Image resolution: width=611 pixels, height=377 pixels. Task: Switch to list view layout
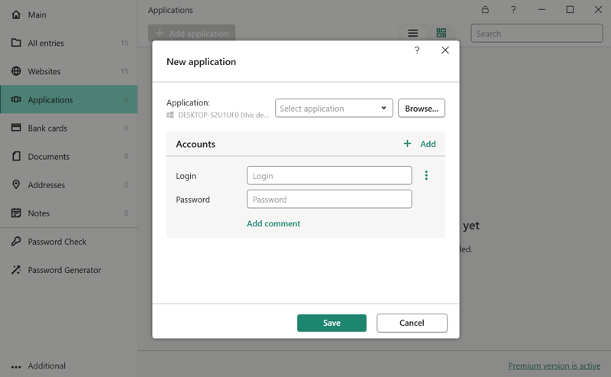coord(412,34)
